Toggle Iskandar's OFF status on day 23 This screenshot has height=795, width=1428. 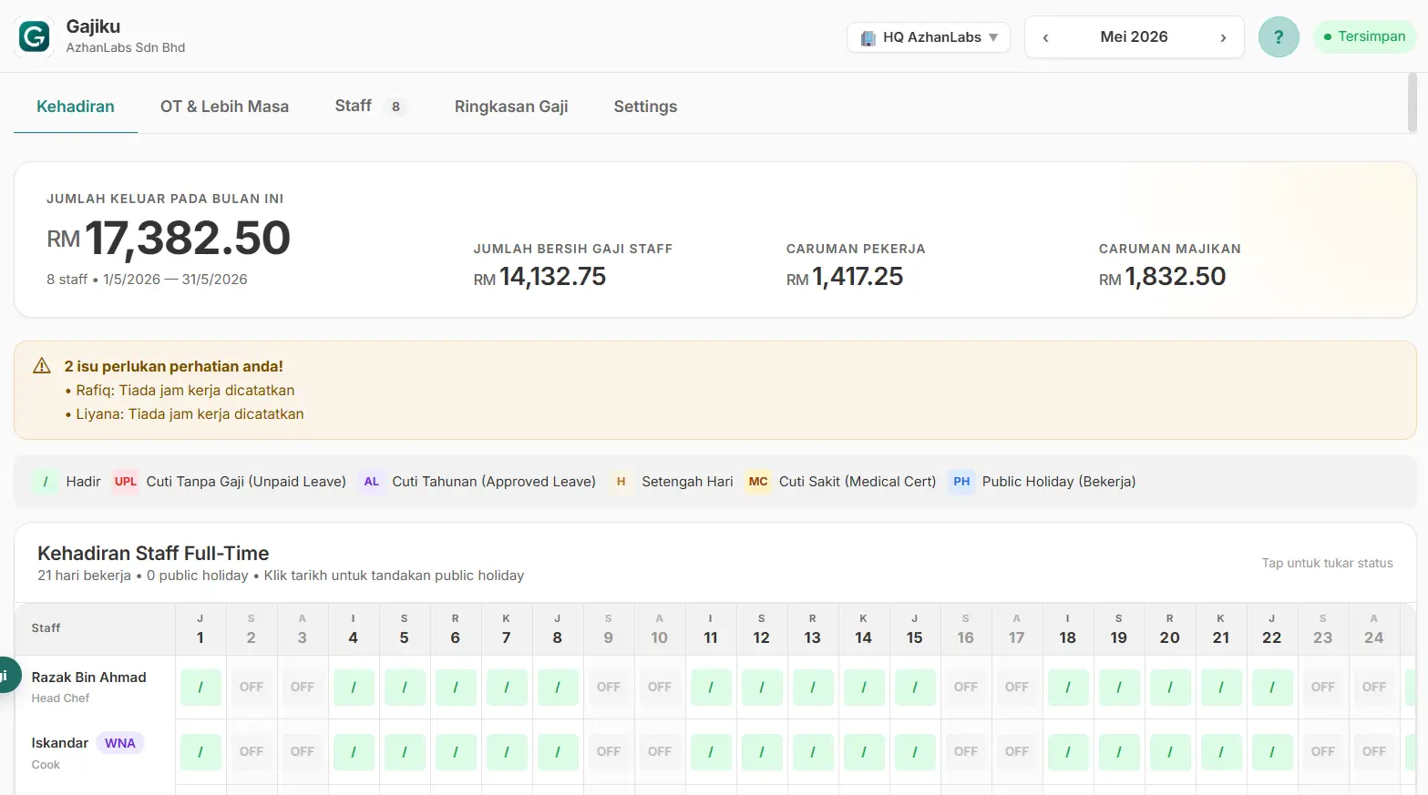(x=1323, y=752)
